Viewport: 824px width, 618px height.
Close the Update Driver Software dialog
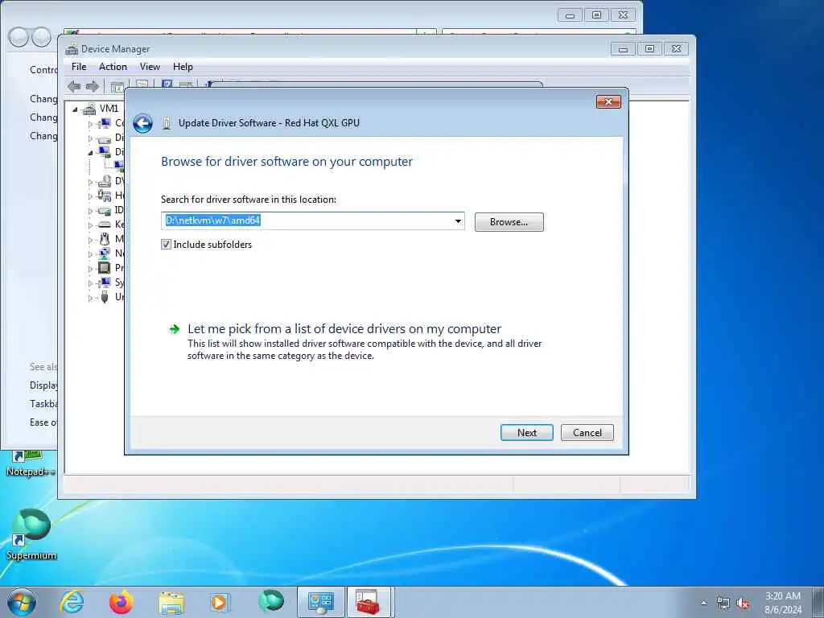(x=608, y=102)
